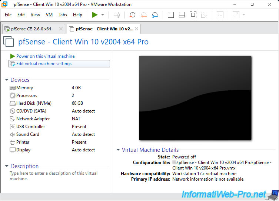This screenshot has width=279, height=201.
Task: Click the 'Powered off' state value
Action: click(184, 157)
